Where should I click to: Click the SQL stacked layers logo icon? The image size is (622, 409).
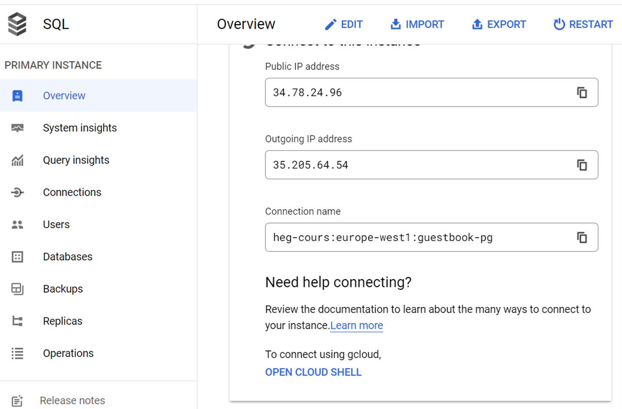coord(18,24)
